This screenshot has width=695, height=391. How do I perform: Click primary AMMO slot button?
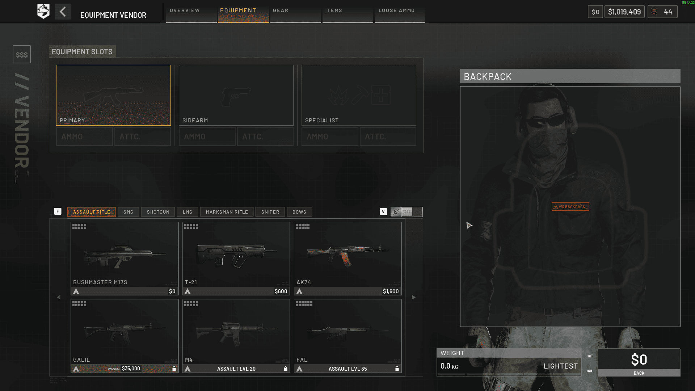point(84,136)
